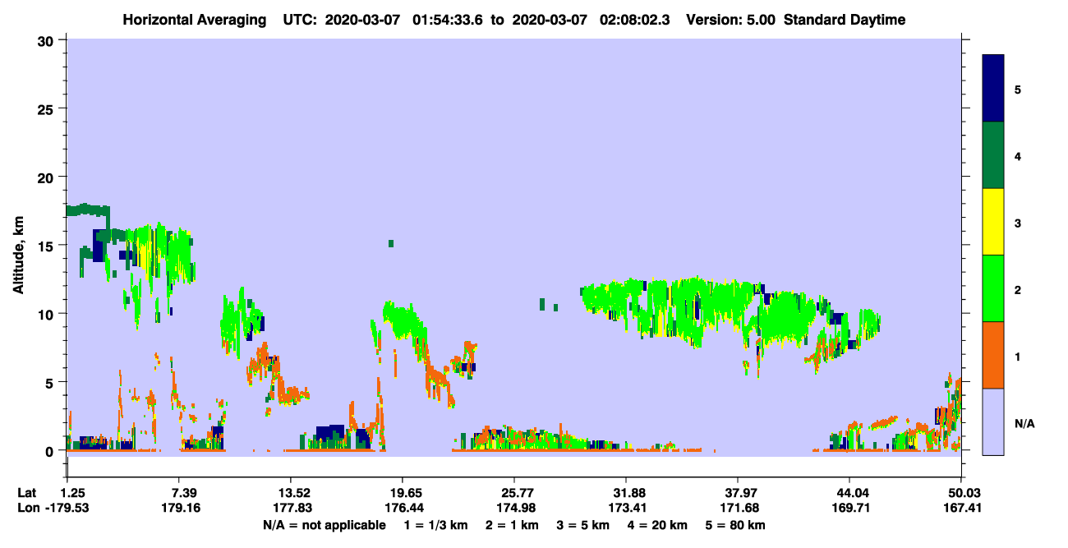Image resolution: width=1068 pixels, height=548 pixels.
Task: Click the dark green cloud layer near 17.5 km
Action: coord(87,210)
